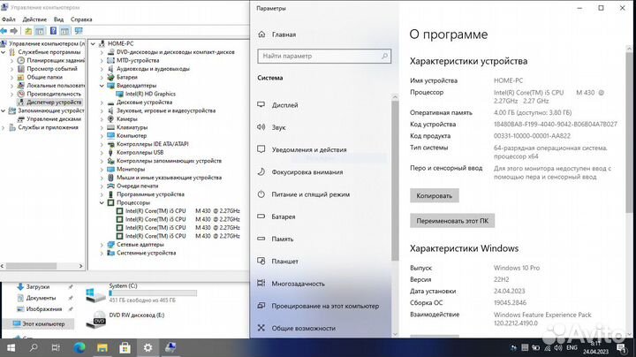
Task: Open Питание и спящий режим page
Action: coord(311,194)
